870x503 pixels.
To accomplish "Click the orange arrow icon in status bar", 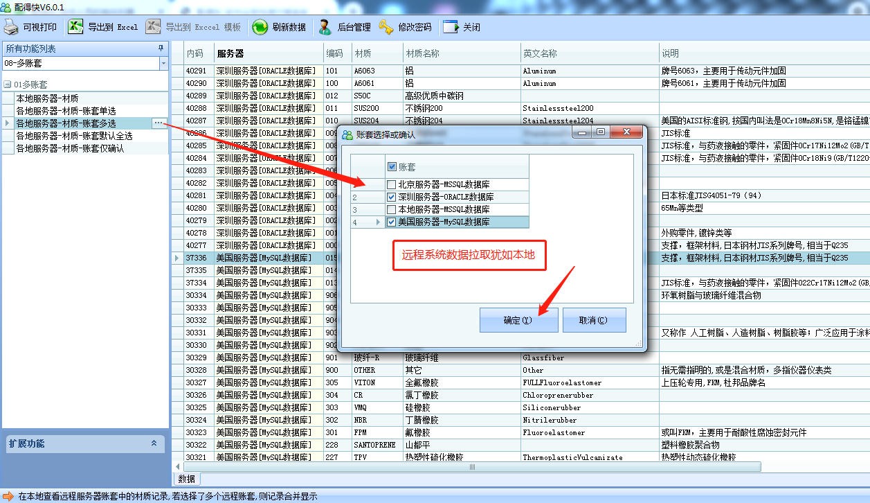I will click(x=8, y=496).
